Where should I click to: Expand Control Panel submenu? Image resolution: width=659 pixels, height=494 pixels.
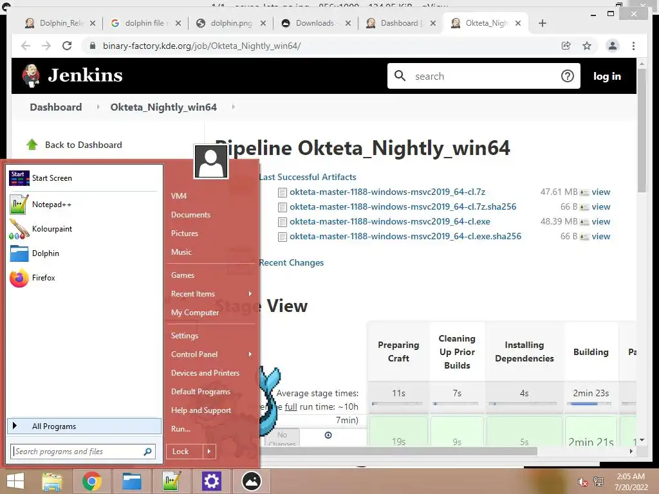[x=250, y=354]
